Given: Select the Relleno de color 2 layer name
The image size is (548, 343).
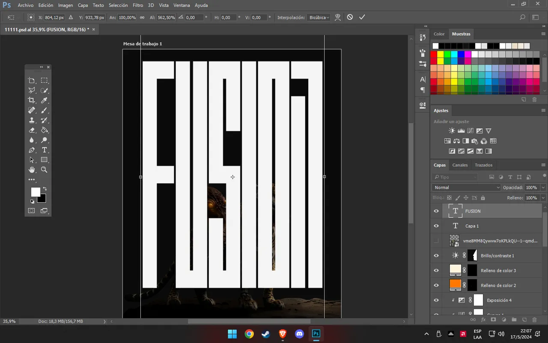Looking at the screenshot, I should pyautogui.click(x=498, y=286).
